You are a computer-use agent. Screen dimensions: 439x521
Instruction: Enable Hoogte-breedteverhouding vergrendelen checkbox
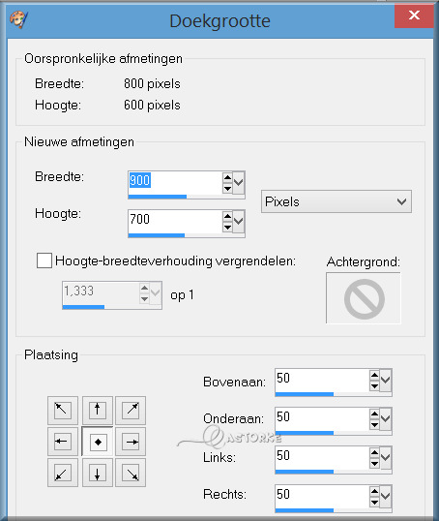(x=44, y=260)
